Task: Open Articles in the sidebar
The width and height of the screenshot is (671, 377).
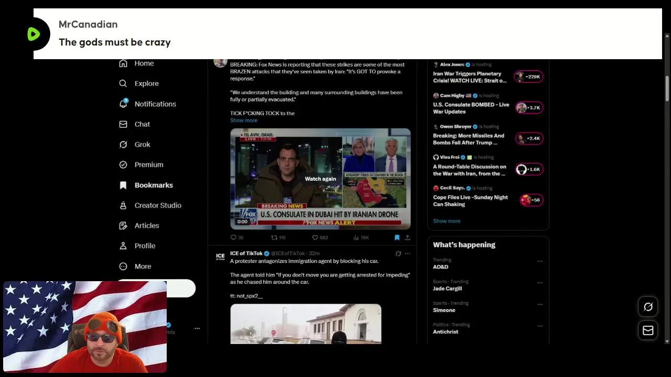Action: [x=139, y=226]
